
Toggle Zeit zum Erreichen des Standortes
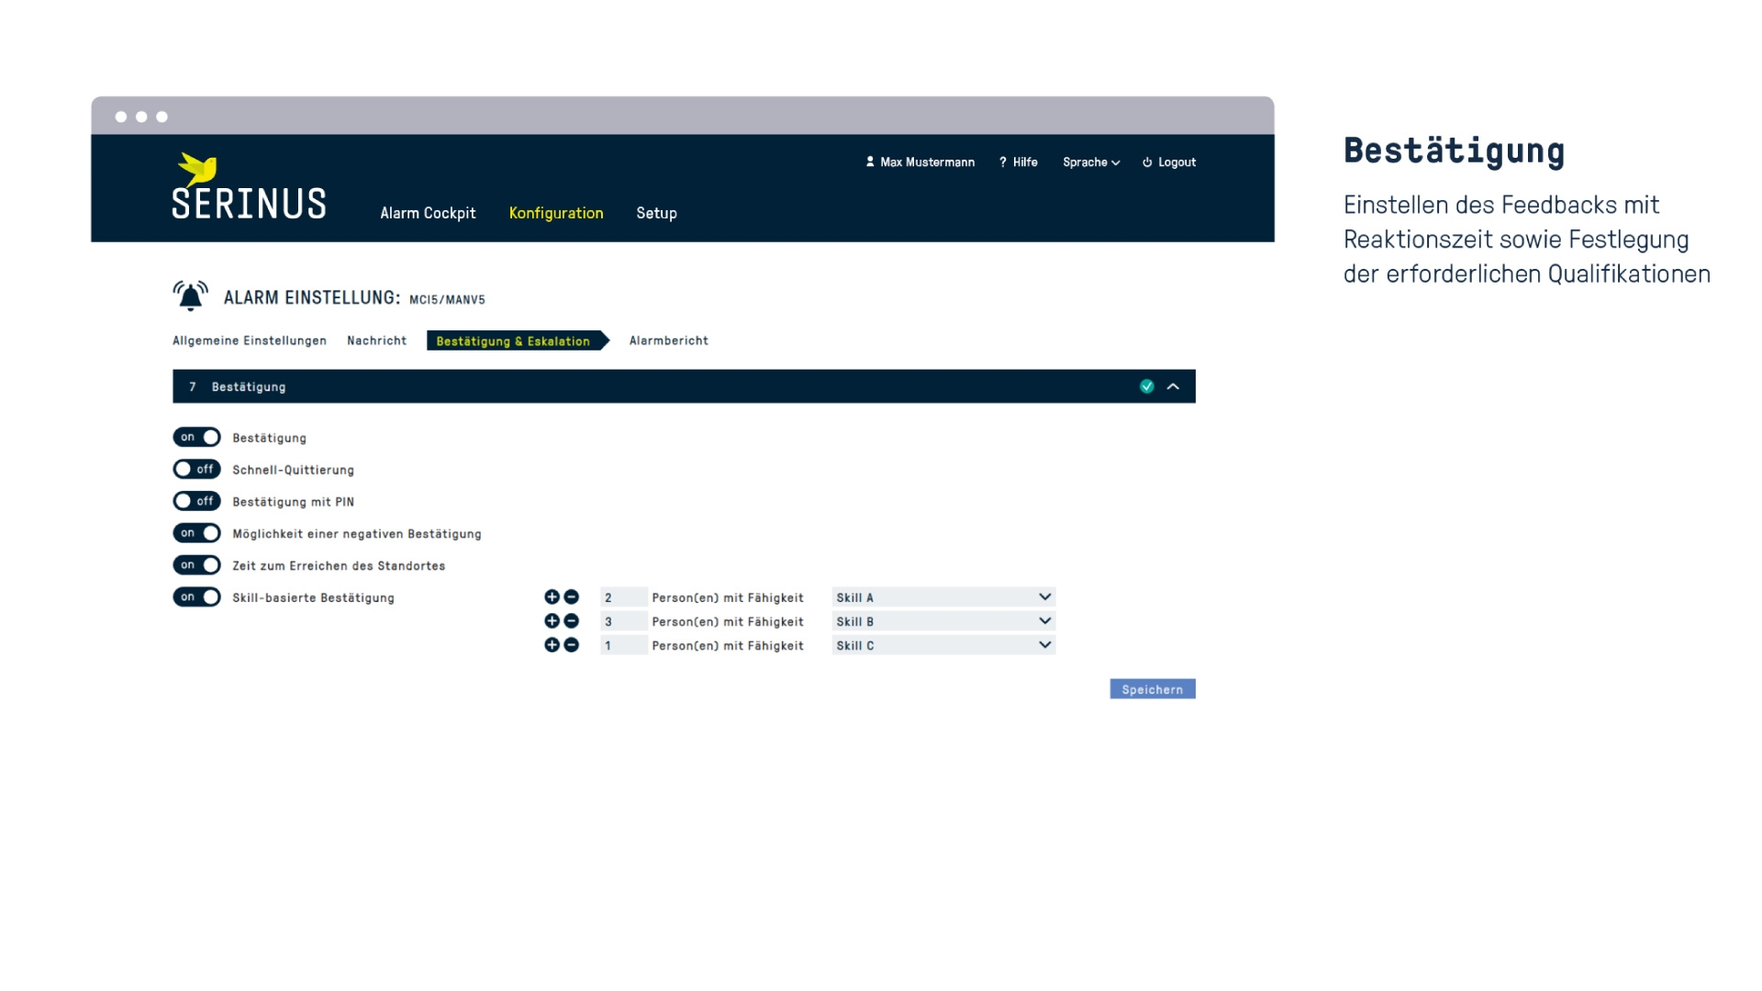coord(196,565)
